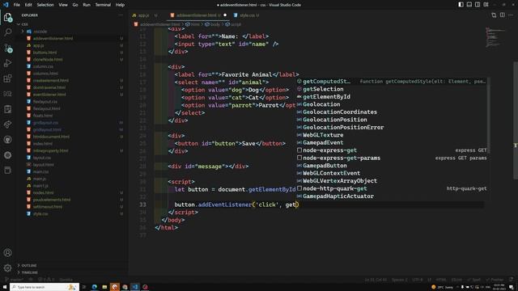
Task: Open the Selection menu
Action: coord(45,5)
